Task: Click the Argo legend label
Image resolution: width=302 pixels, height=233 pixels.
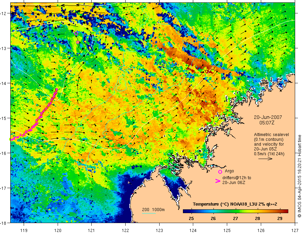Action: tap(229, 171)
